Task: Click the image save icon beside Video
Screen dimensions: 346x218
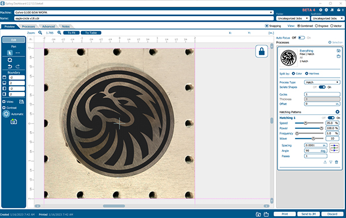Action: 21,101
